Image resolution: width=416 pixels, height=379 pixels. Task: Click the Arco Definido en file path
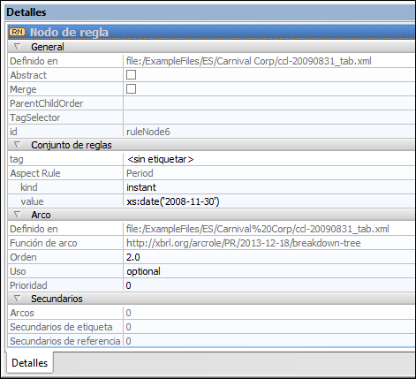click(x=258, y=229)
